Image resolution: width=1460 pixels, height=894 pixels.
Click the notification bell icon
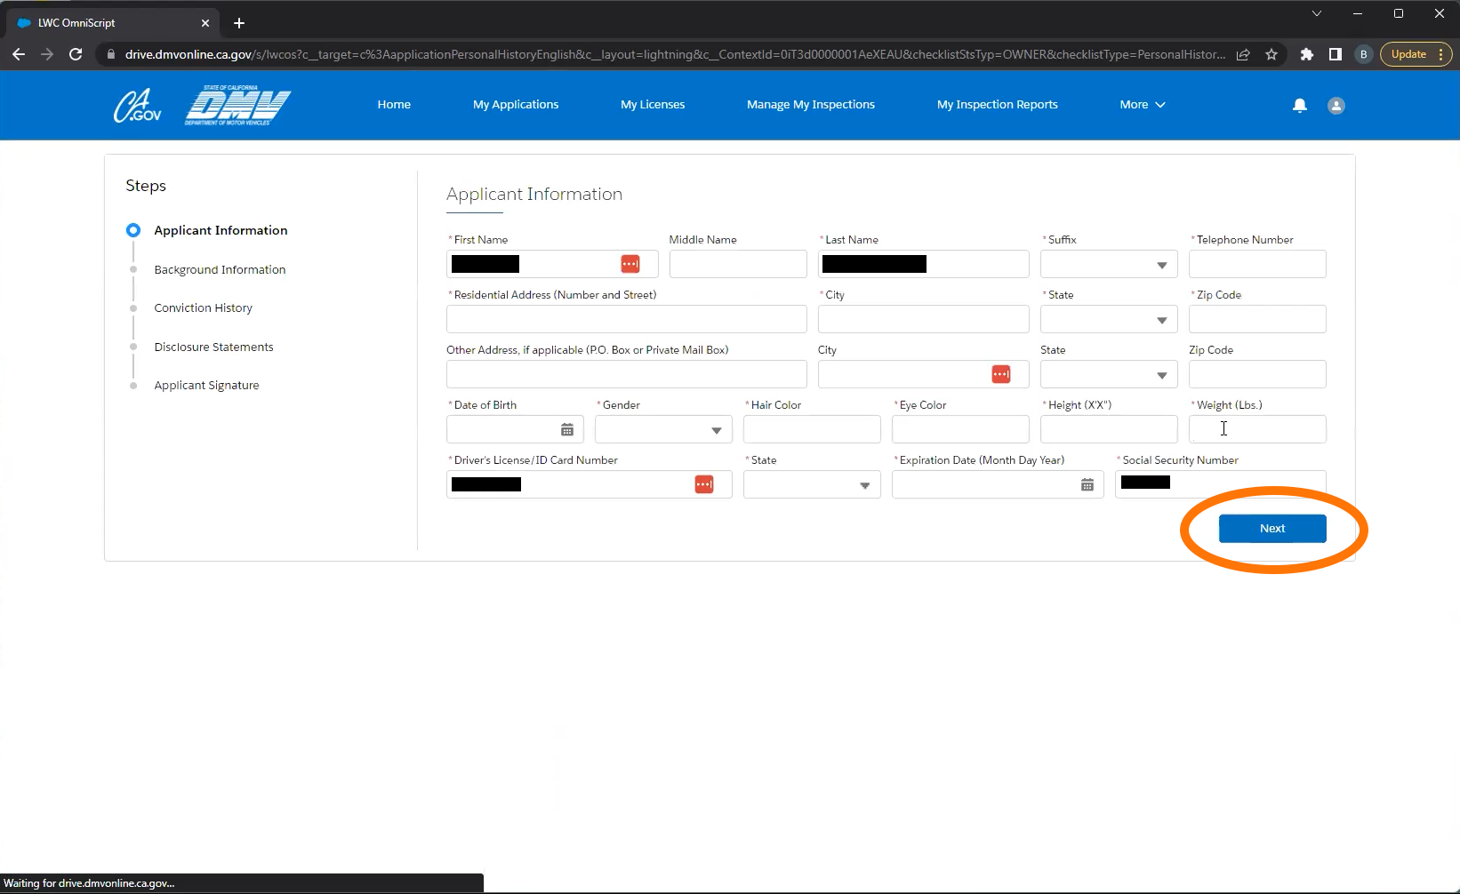(1299, 106)
